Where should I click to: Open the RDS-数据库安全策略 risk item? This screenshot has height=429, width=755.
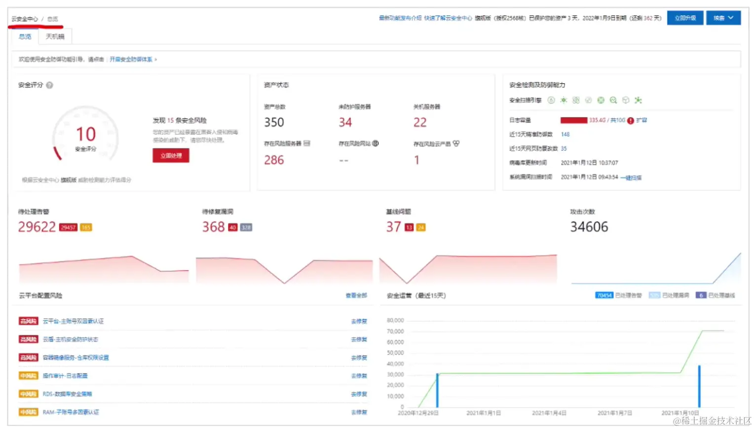tap(67, 394)
